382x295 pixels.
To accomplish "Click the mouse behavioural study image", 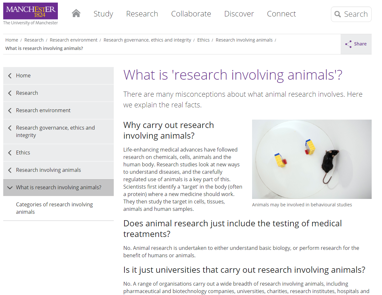I will [x=312, y=159].
